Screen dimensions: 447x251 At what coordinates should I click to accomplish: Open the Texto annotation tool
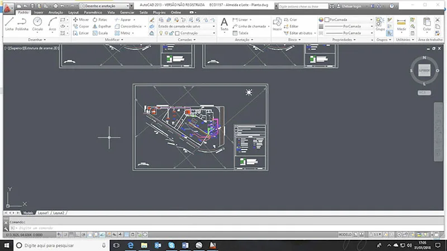click(x=224, y=23)
